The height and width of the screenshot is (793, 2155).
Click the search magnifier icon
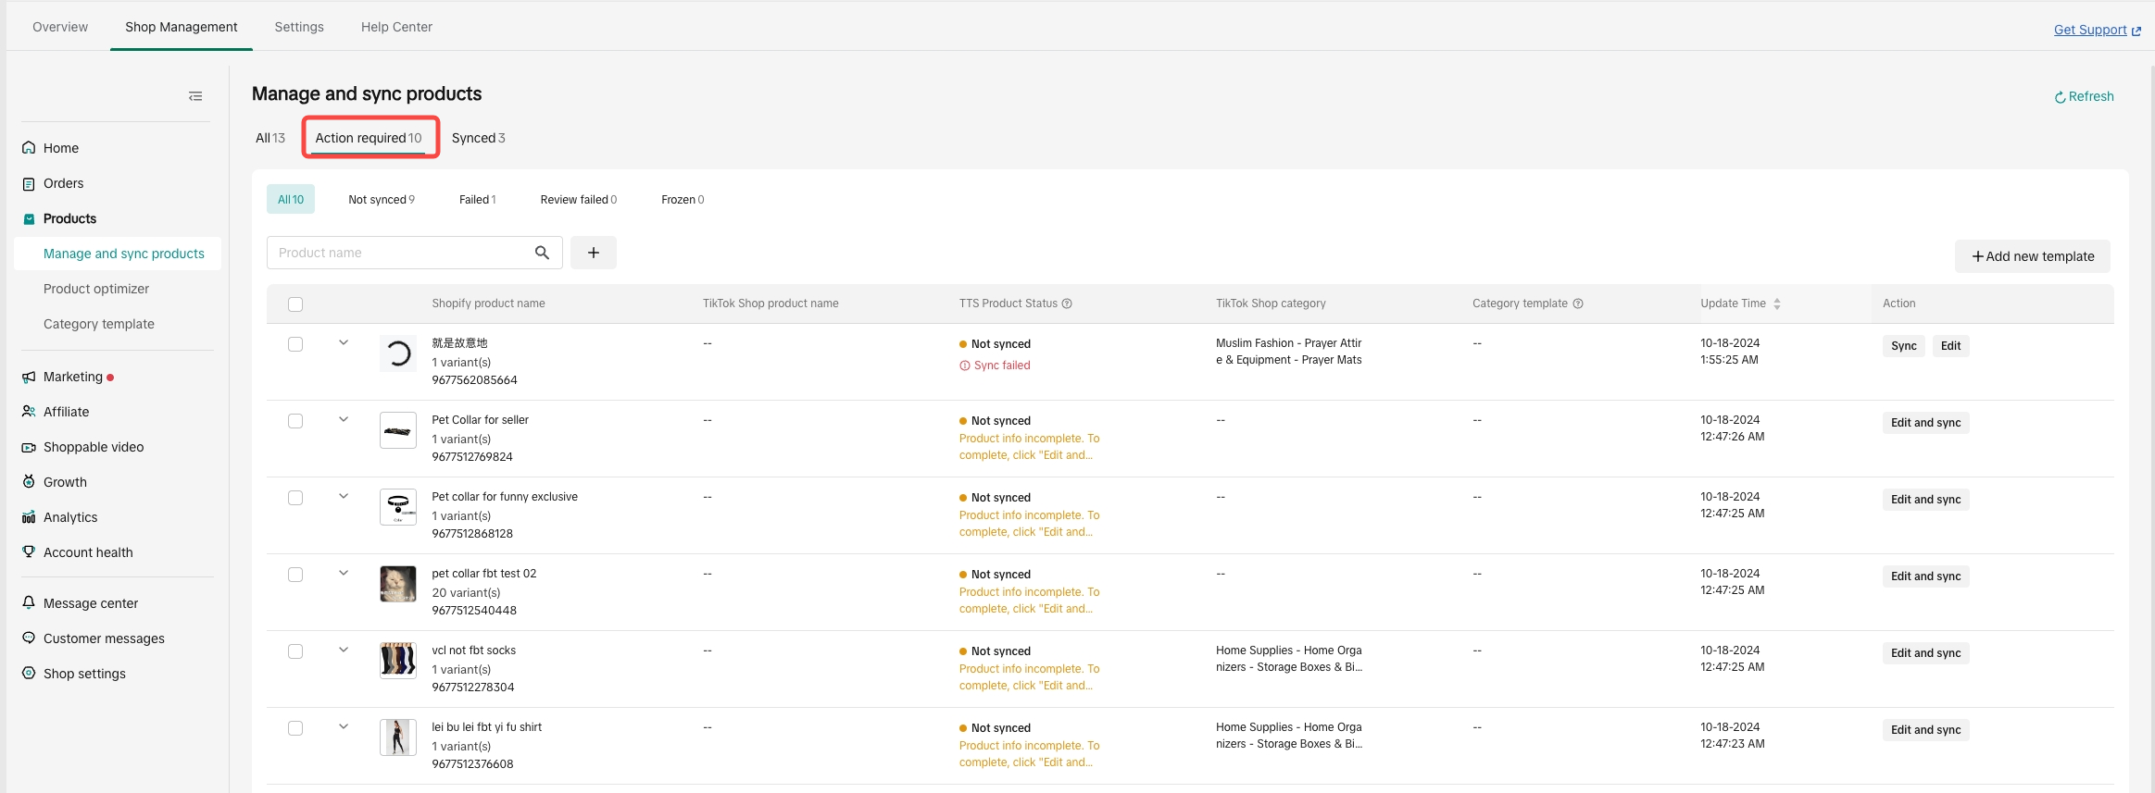tap(542, 253)
